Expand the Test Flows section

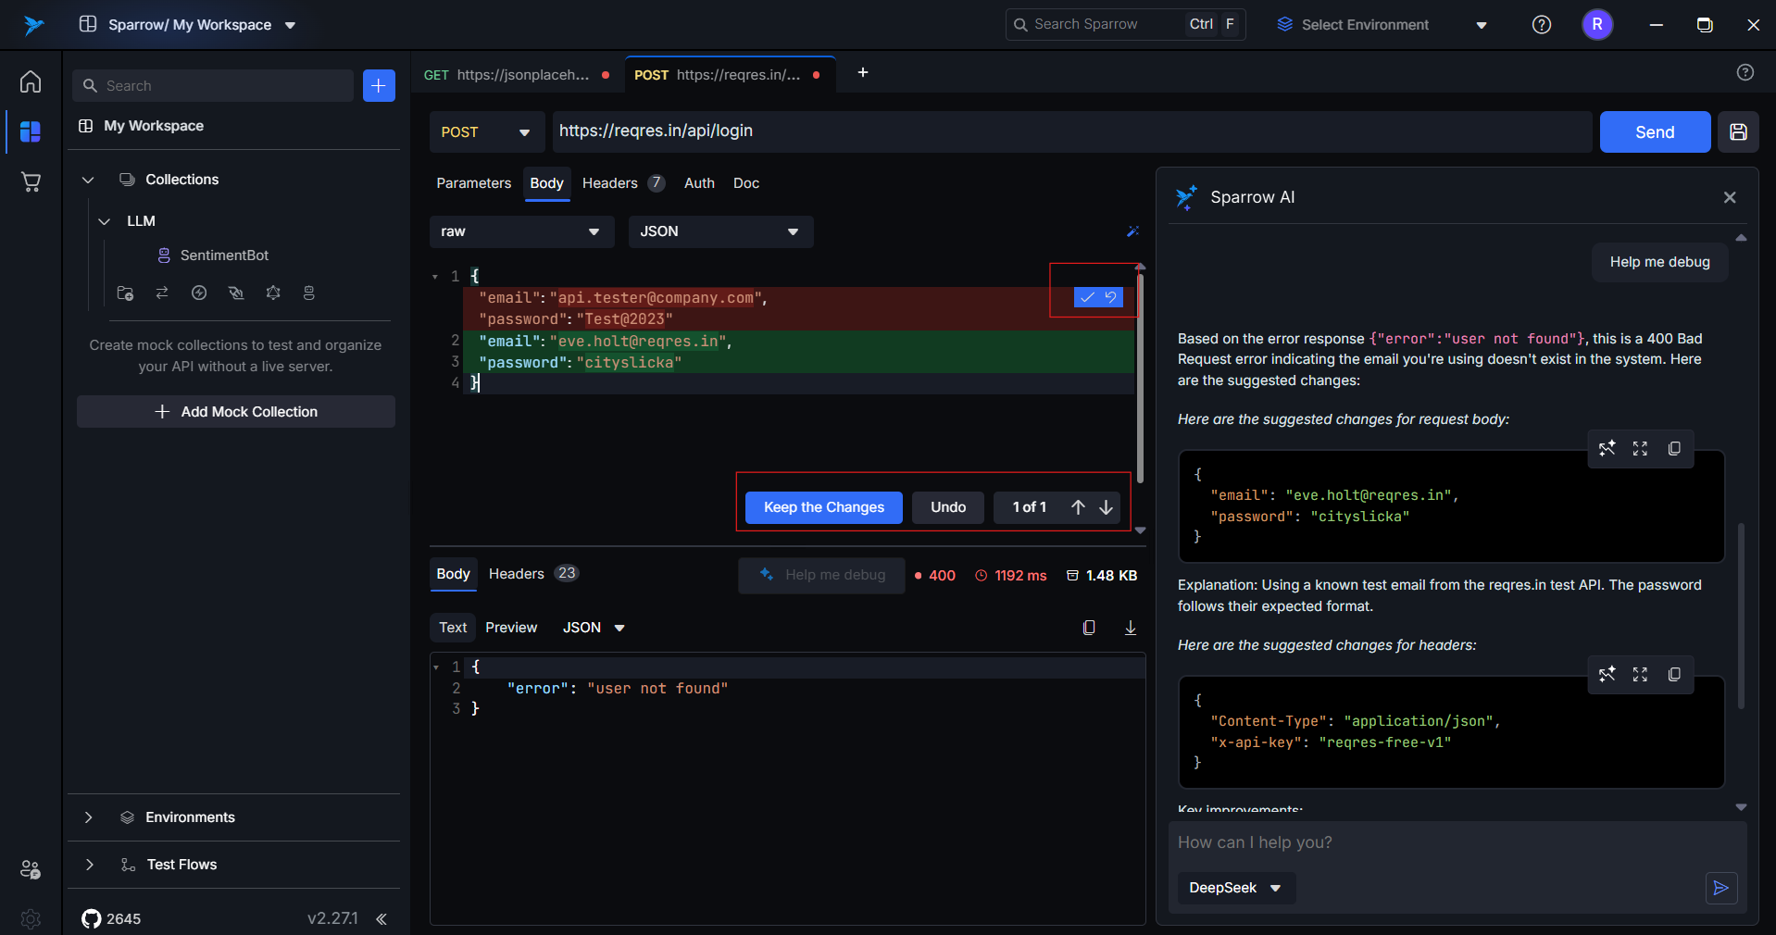[x=89, y=865]
